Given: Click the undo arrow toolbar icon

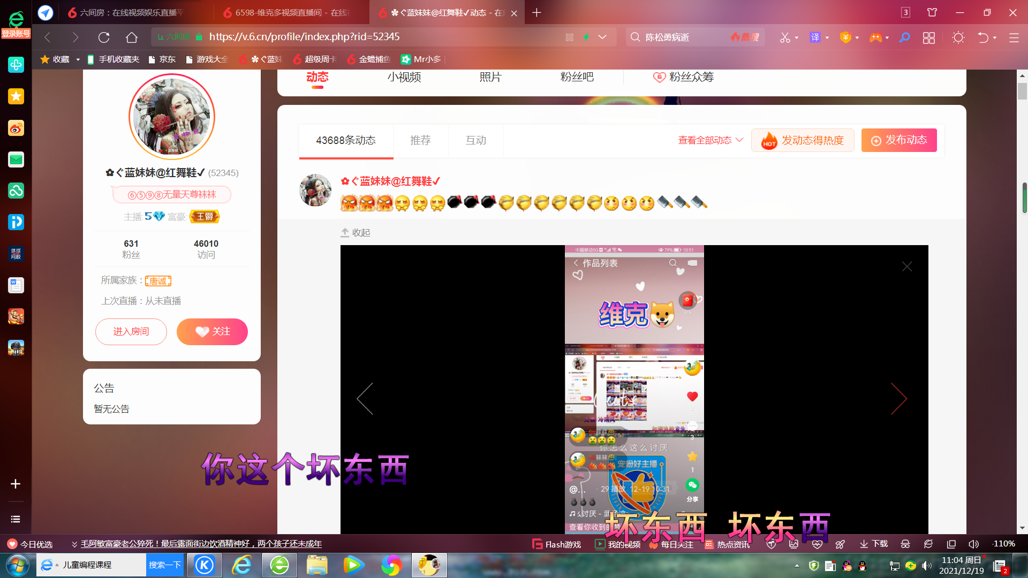Looking at the screenshot, I should point(983,37).
